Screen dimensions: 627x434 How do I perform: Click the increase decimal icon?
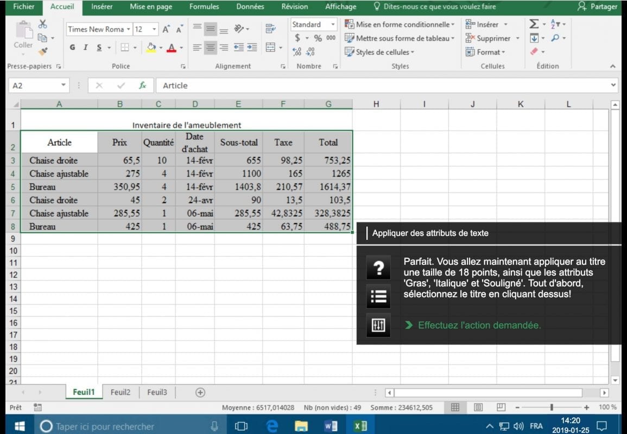pos(298,50)
